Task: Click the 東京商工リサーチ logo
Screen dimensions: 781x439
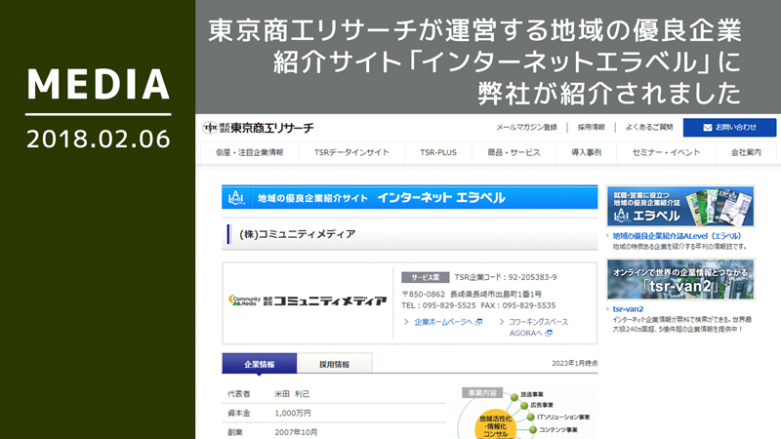Action: (x=259, y=128)
